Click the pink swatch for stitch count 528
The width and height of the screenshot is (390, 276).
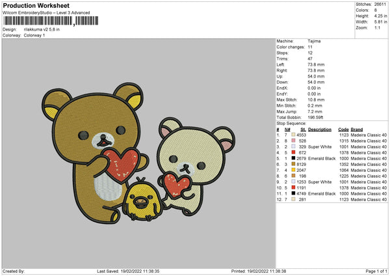click(x=293, y=141)
